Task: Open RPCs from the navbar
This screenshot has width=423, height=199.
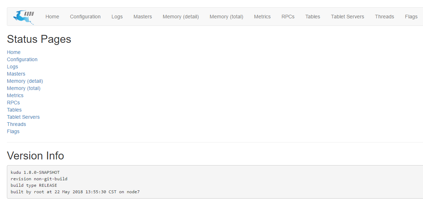Action: click(x=288, y=17)
